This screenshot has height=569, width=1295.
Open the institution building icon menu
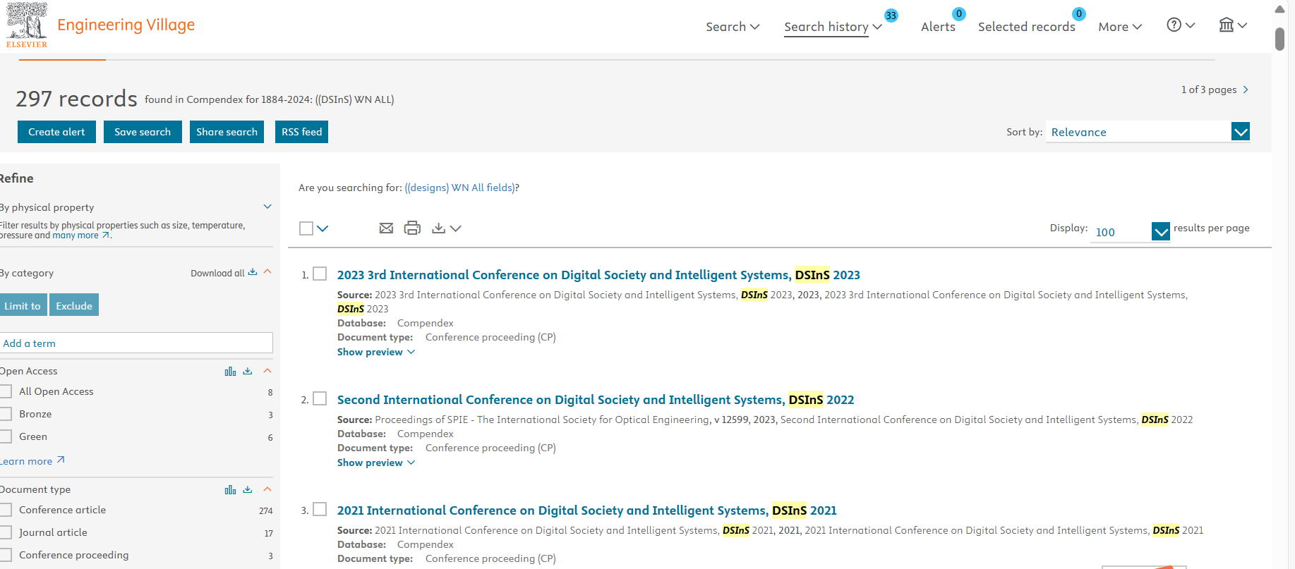pyautogui.click(x=1227, y=25)
